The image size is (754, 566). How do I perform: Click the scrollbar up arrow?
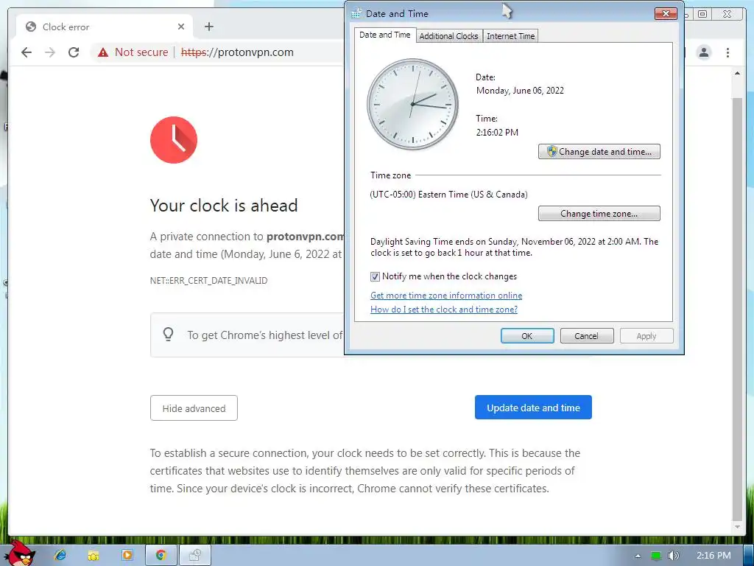pyautogui.click(x=737, y=73)
